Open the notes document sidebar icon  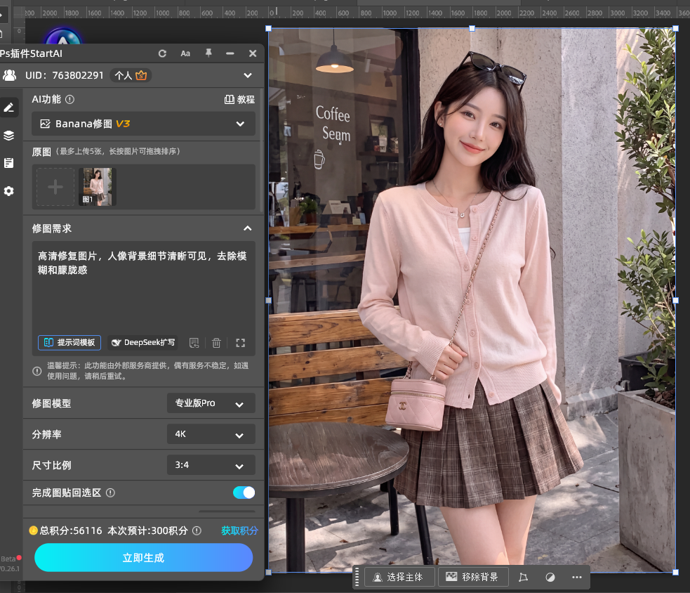click(x=9, y=163)
